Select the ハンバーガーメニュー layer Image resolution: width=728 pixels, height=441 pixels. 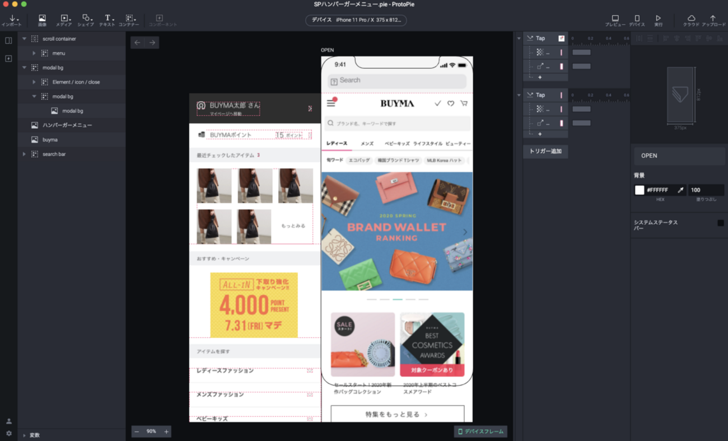click(x=72, y=125)
